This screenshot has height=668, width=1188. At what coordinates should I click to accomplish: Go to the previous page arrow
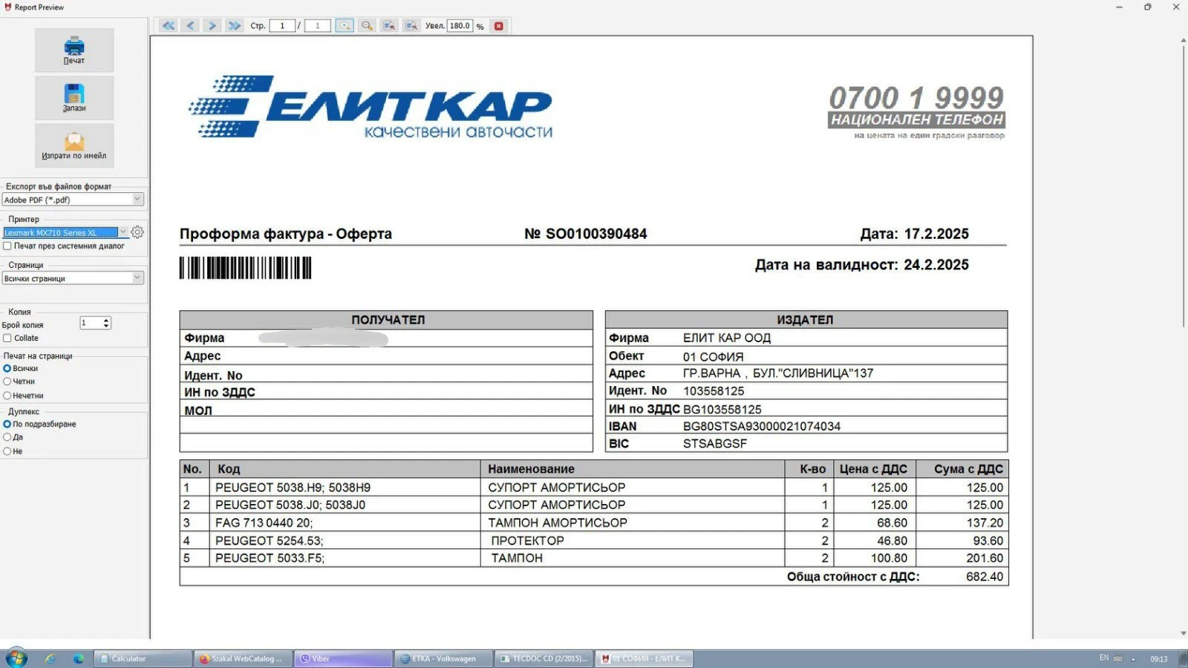point(190,26)
